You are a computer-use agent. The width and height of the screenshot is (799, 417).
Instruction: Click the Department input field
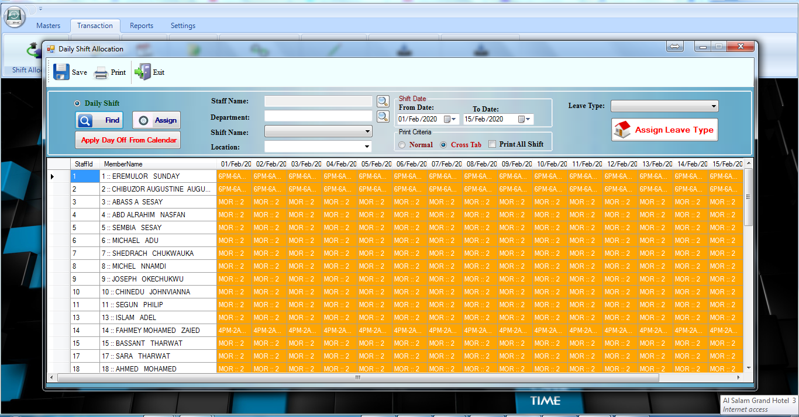tap(318, 116)
